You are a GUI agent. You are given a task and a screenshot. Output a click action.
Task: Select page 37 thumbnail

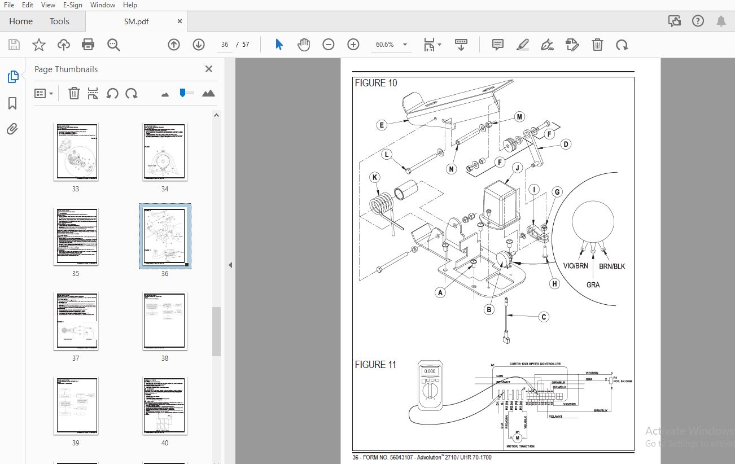(76, 321)
